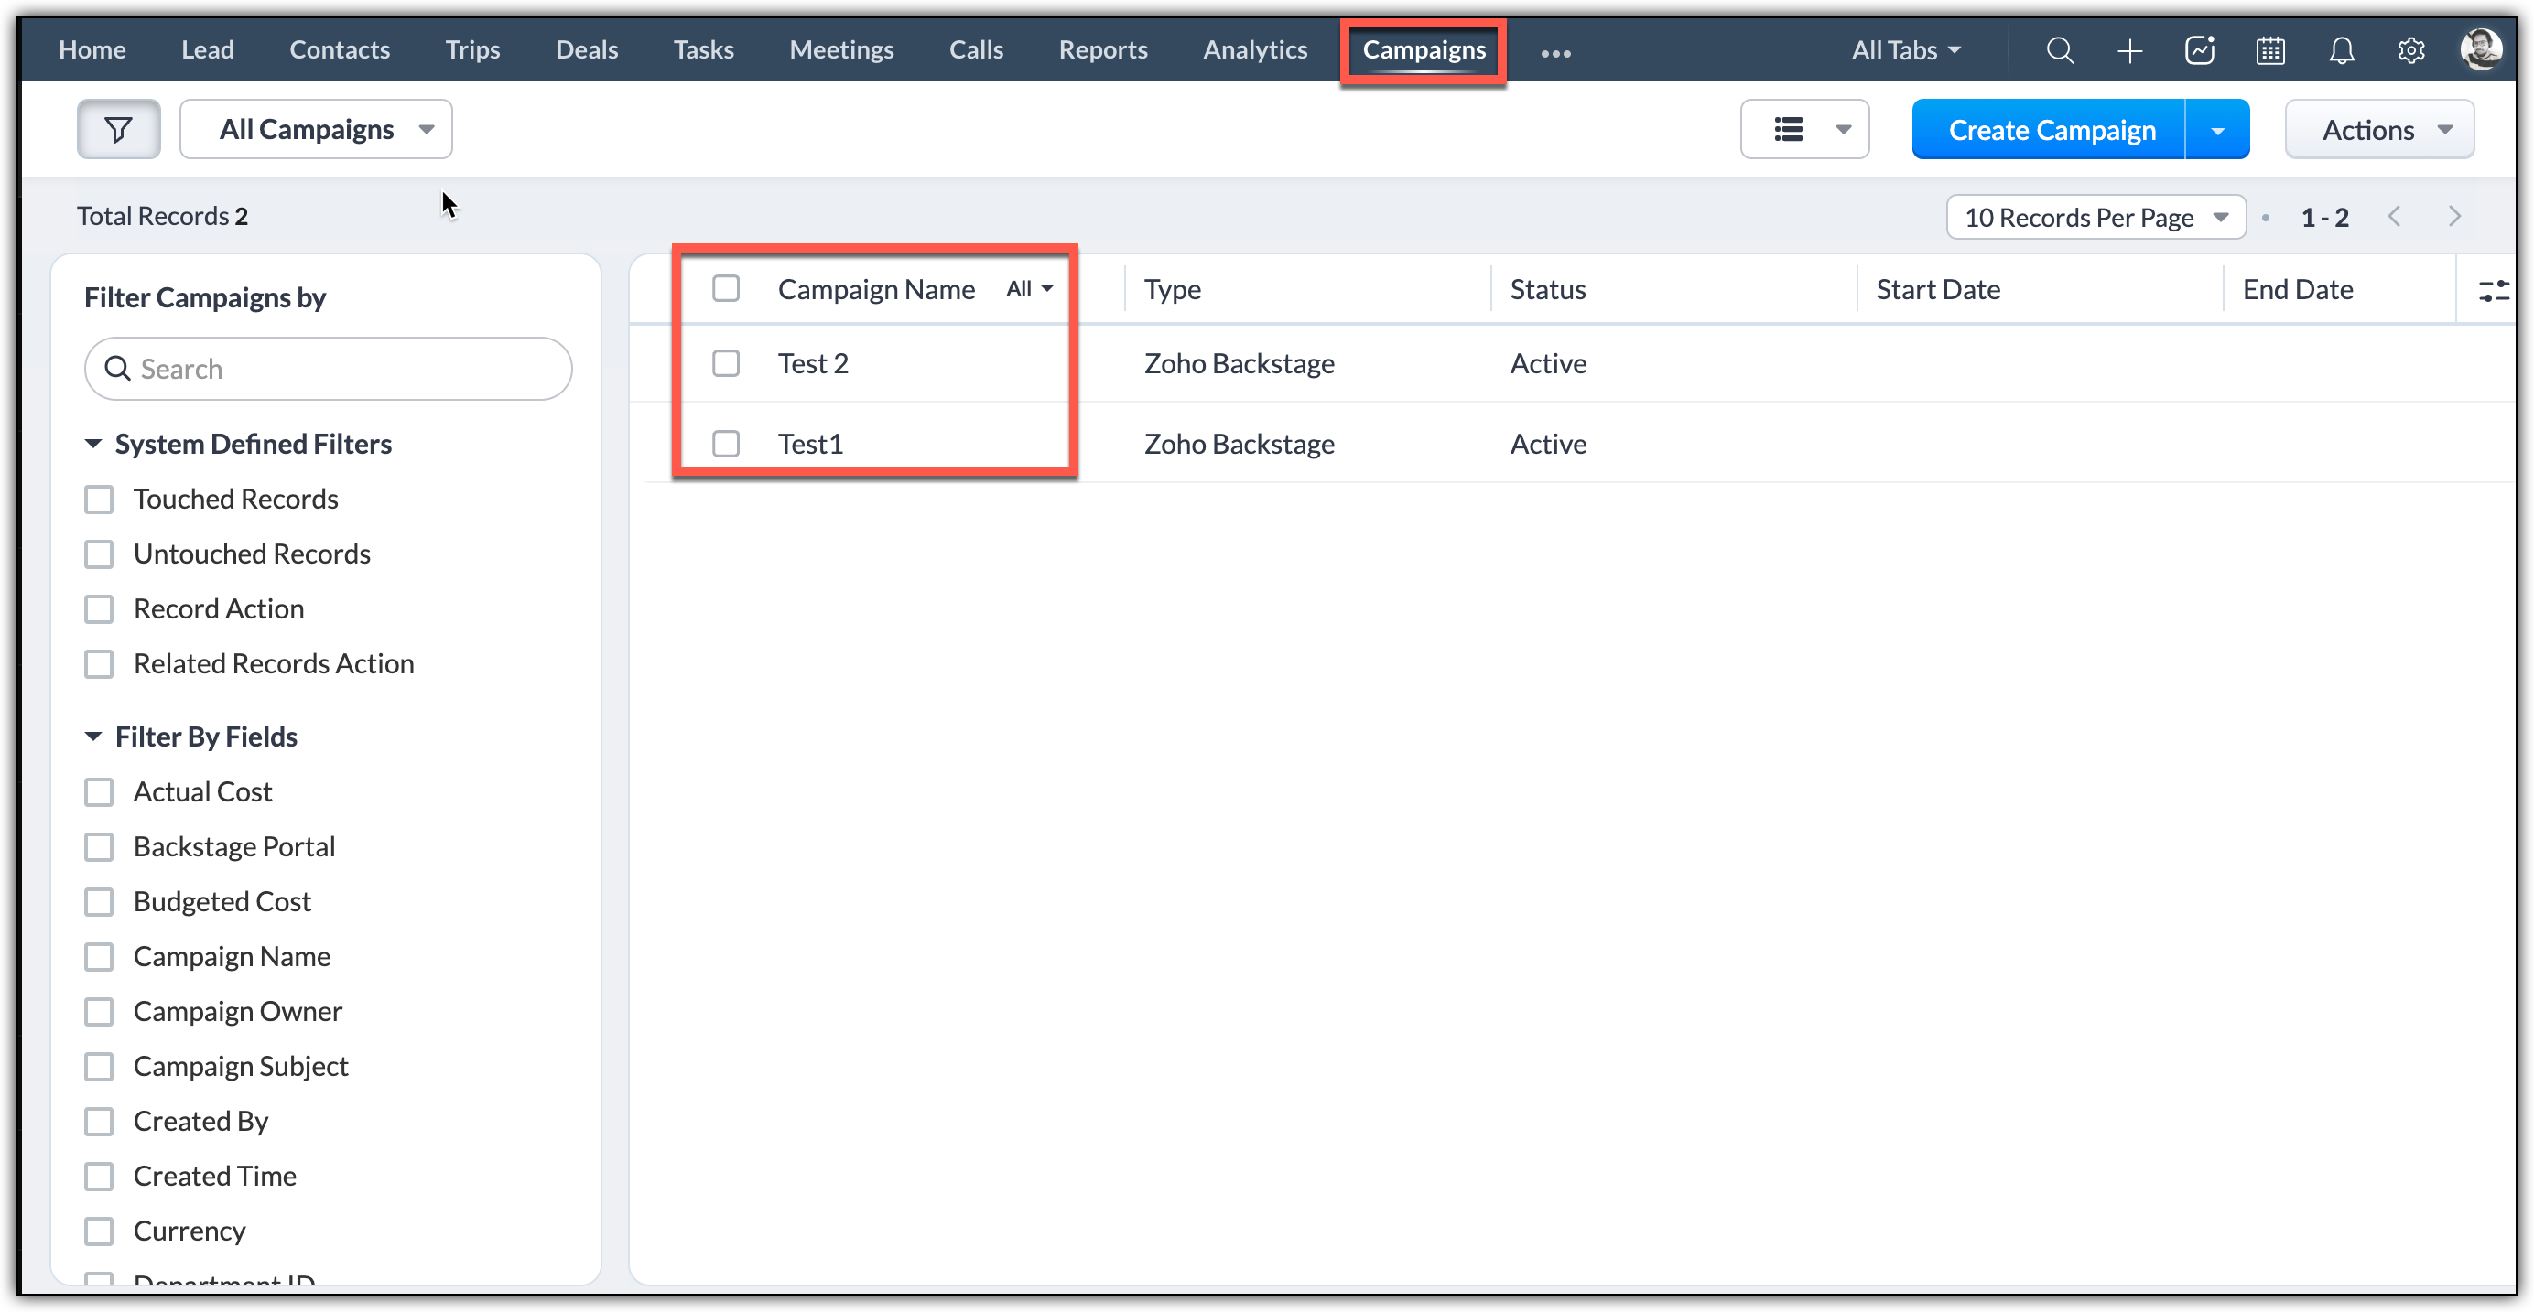
Task: Open the calendar icon in header
Action: click(x=2270, y=50)
